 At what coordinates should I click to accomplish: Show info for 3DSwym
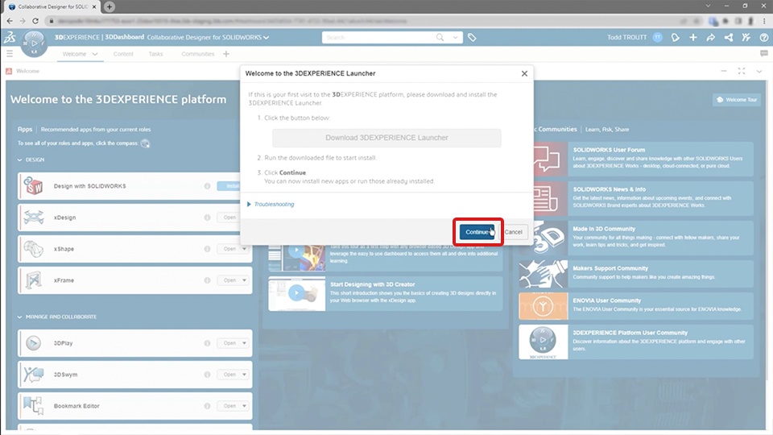pos(207,375)
